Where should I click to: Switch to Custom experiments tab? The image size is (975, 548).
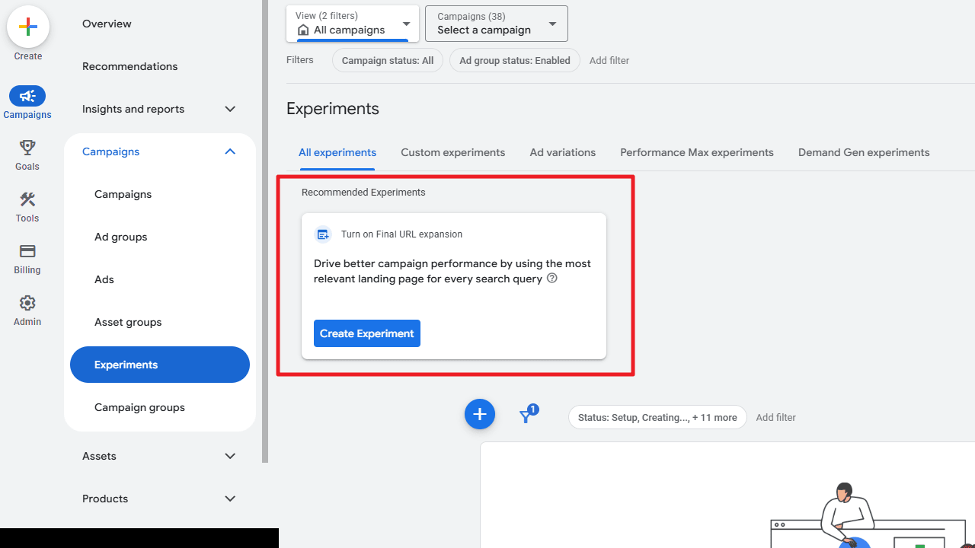coord(452,152)
